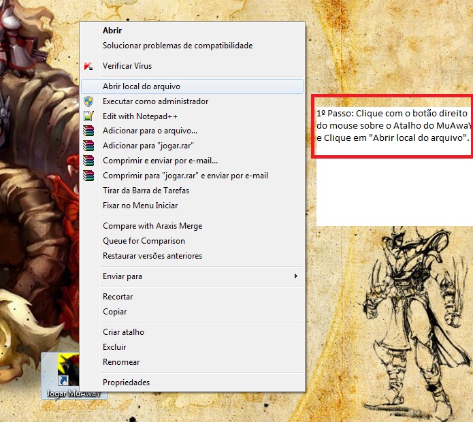Select Renomear from the context menu
Image resolution: width=473 pixels, height=422 pixels.
coord(121,362)
